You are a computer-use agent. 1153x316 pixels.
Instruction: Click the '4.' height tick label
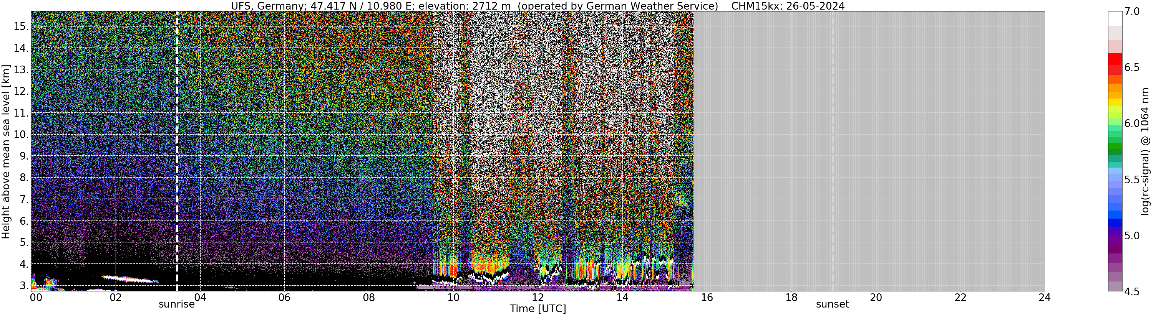24,264
